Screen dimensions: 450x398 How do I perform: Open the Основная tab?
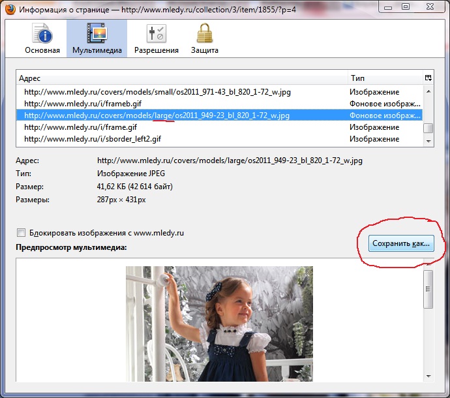click(x=42, y=38)
